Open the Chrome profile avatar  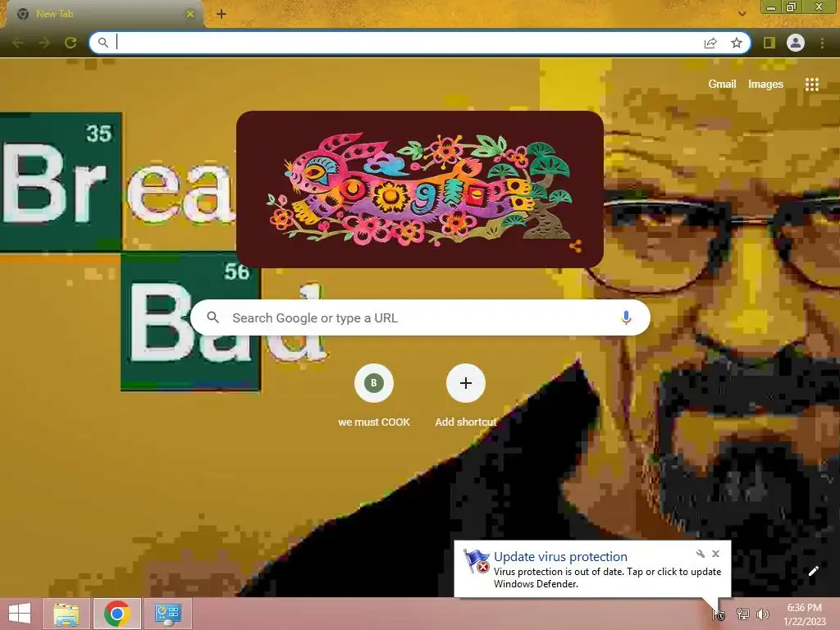pyautogui.click(x=796, y=43)
